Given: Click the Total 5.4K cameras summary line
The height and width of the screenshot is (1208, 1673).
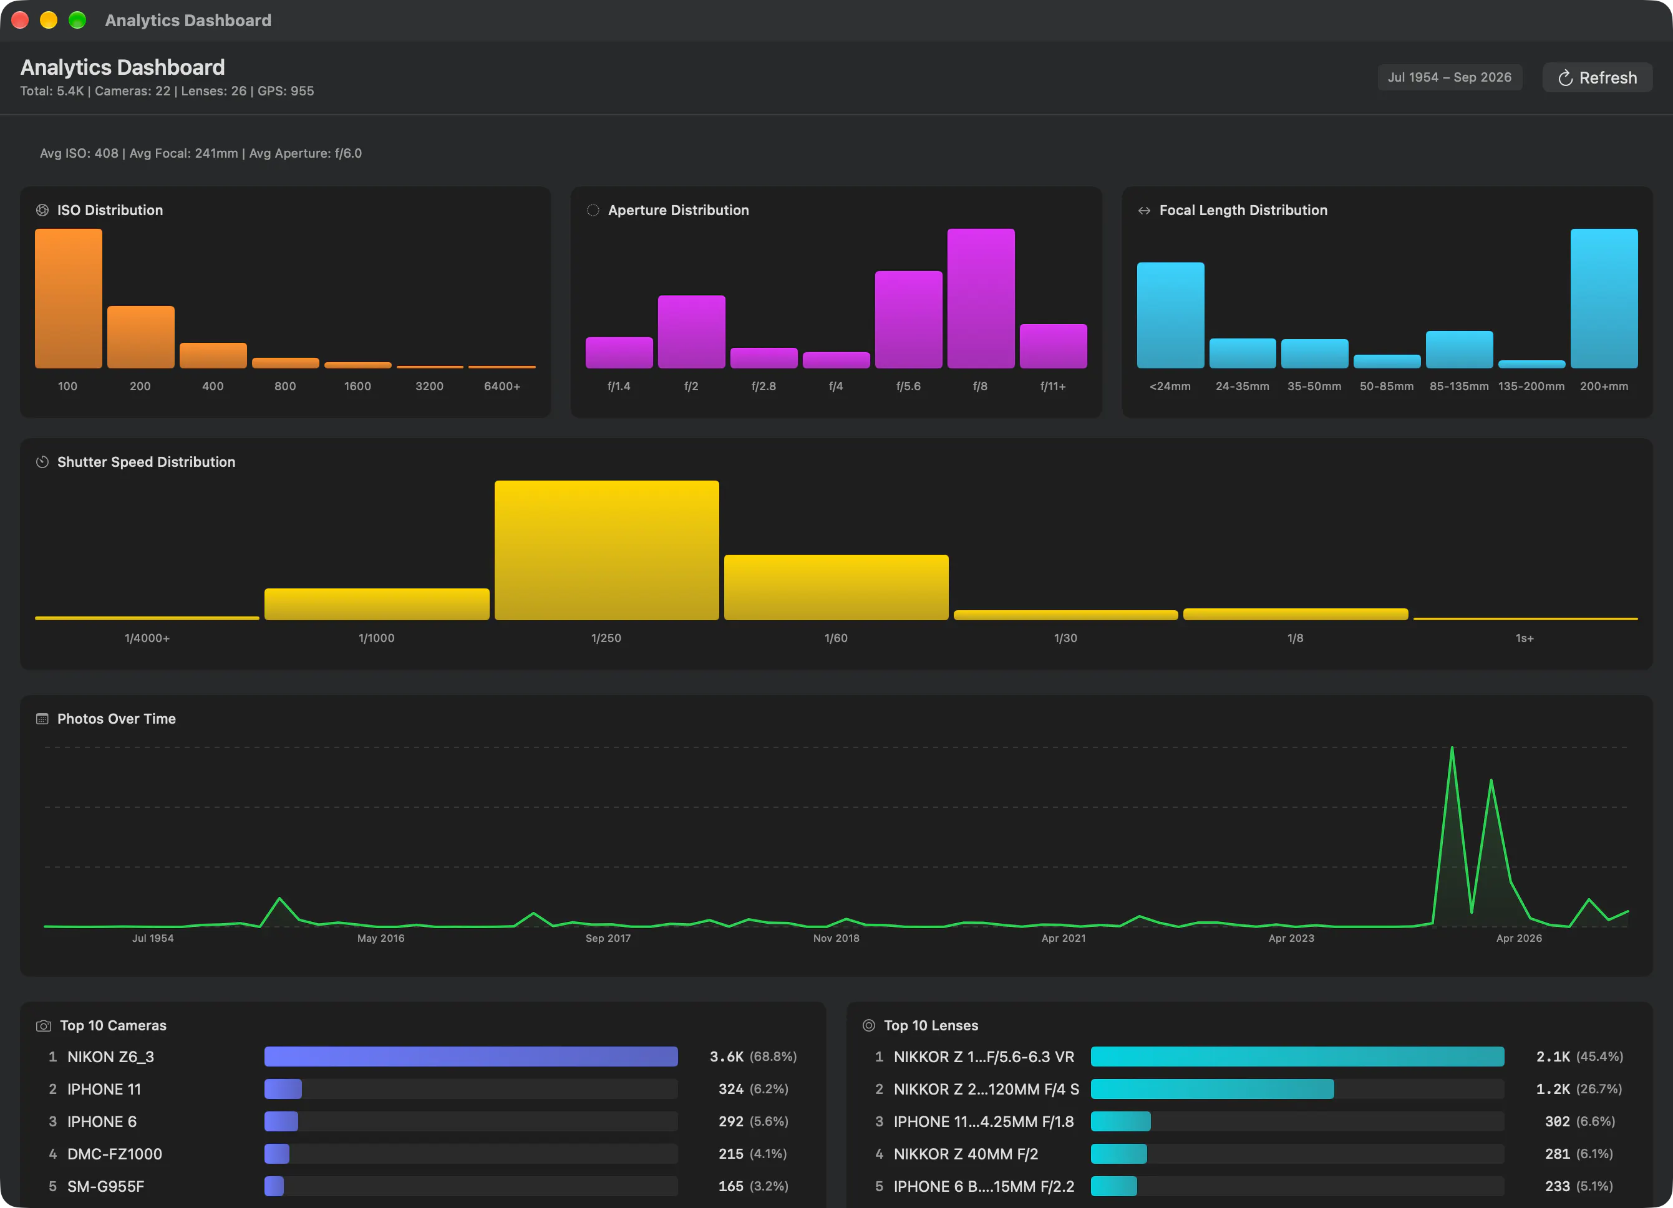Looking at the screenshot, I should pyautogui.click(x=167, y=90).
